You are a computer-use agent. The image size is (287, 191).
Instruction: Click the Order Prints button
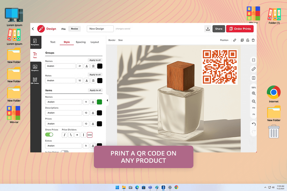tap(240, 29)
